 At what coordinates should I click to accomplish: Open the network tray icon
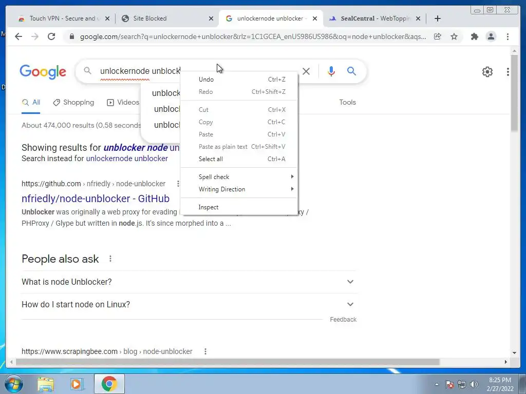click(462, 384)
